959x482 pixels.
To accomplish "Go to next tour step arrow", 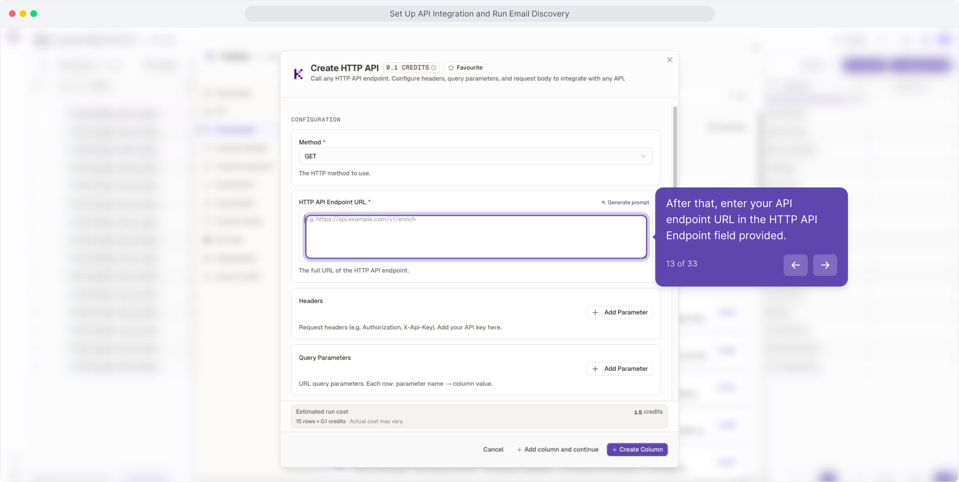I will 825,265.
